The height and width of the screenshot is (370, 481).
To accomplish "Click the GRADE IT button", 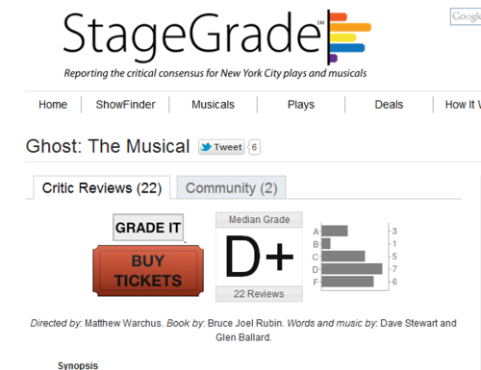I will tap(148, 228).
